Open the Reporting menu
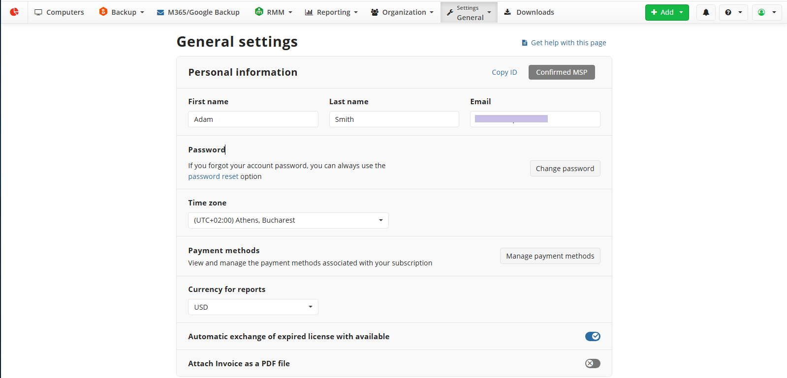Screen dimensions: 787x378 (x=331, y=12)
